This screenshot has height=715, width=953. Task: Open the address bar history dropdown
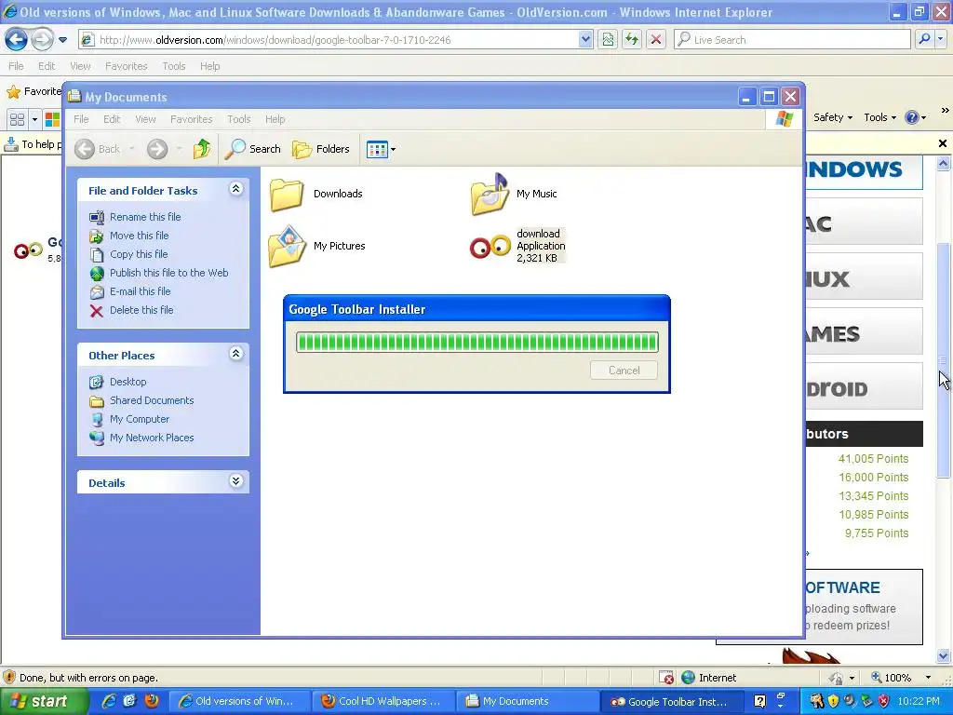coord(585,40)
